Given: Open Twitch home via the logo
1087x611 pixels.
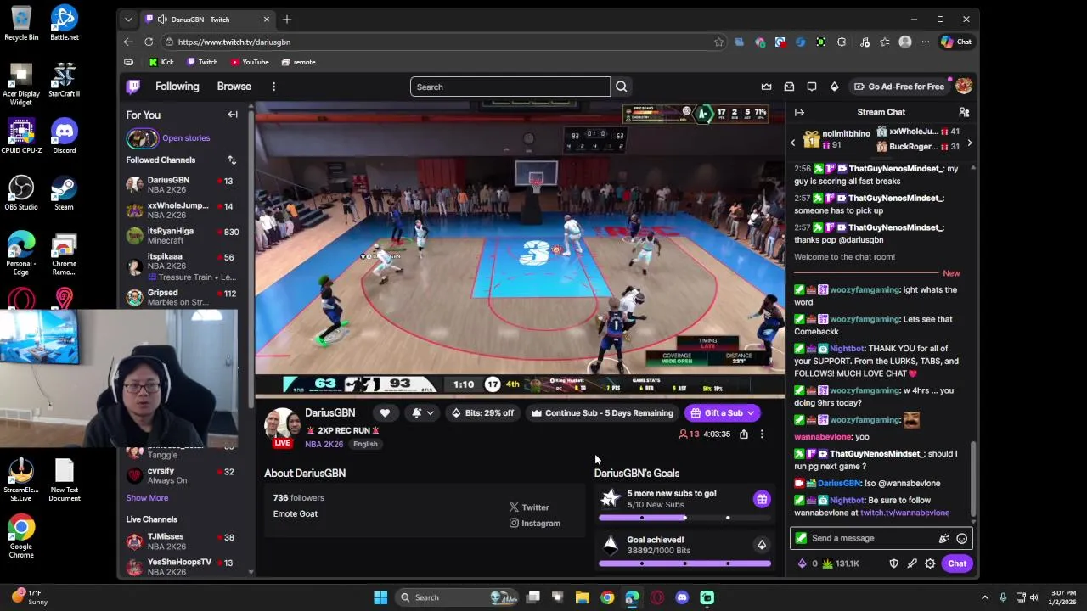Looking at the screenshot, I should point(133,87).
